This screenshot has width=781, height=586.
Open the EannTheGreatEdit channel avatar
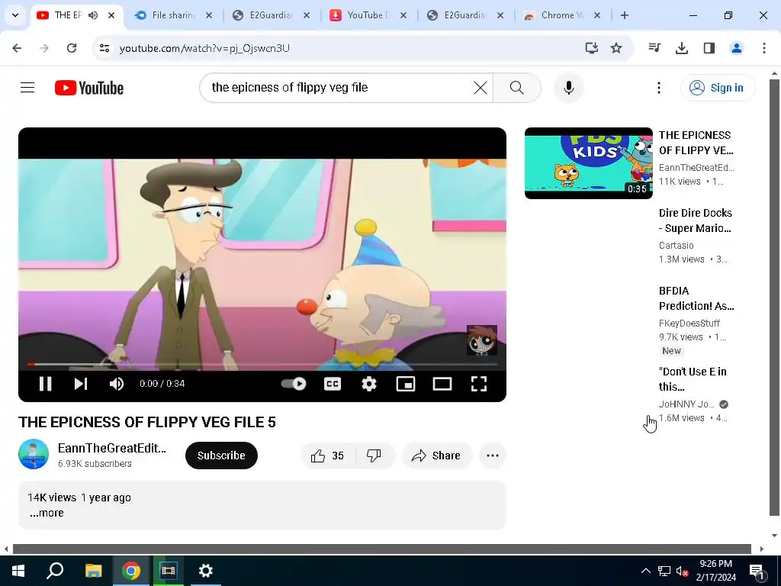tap(34, 454)
